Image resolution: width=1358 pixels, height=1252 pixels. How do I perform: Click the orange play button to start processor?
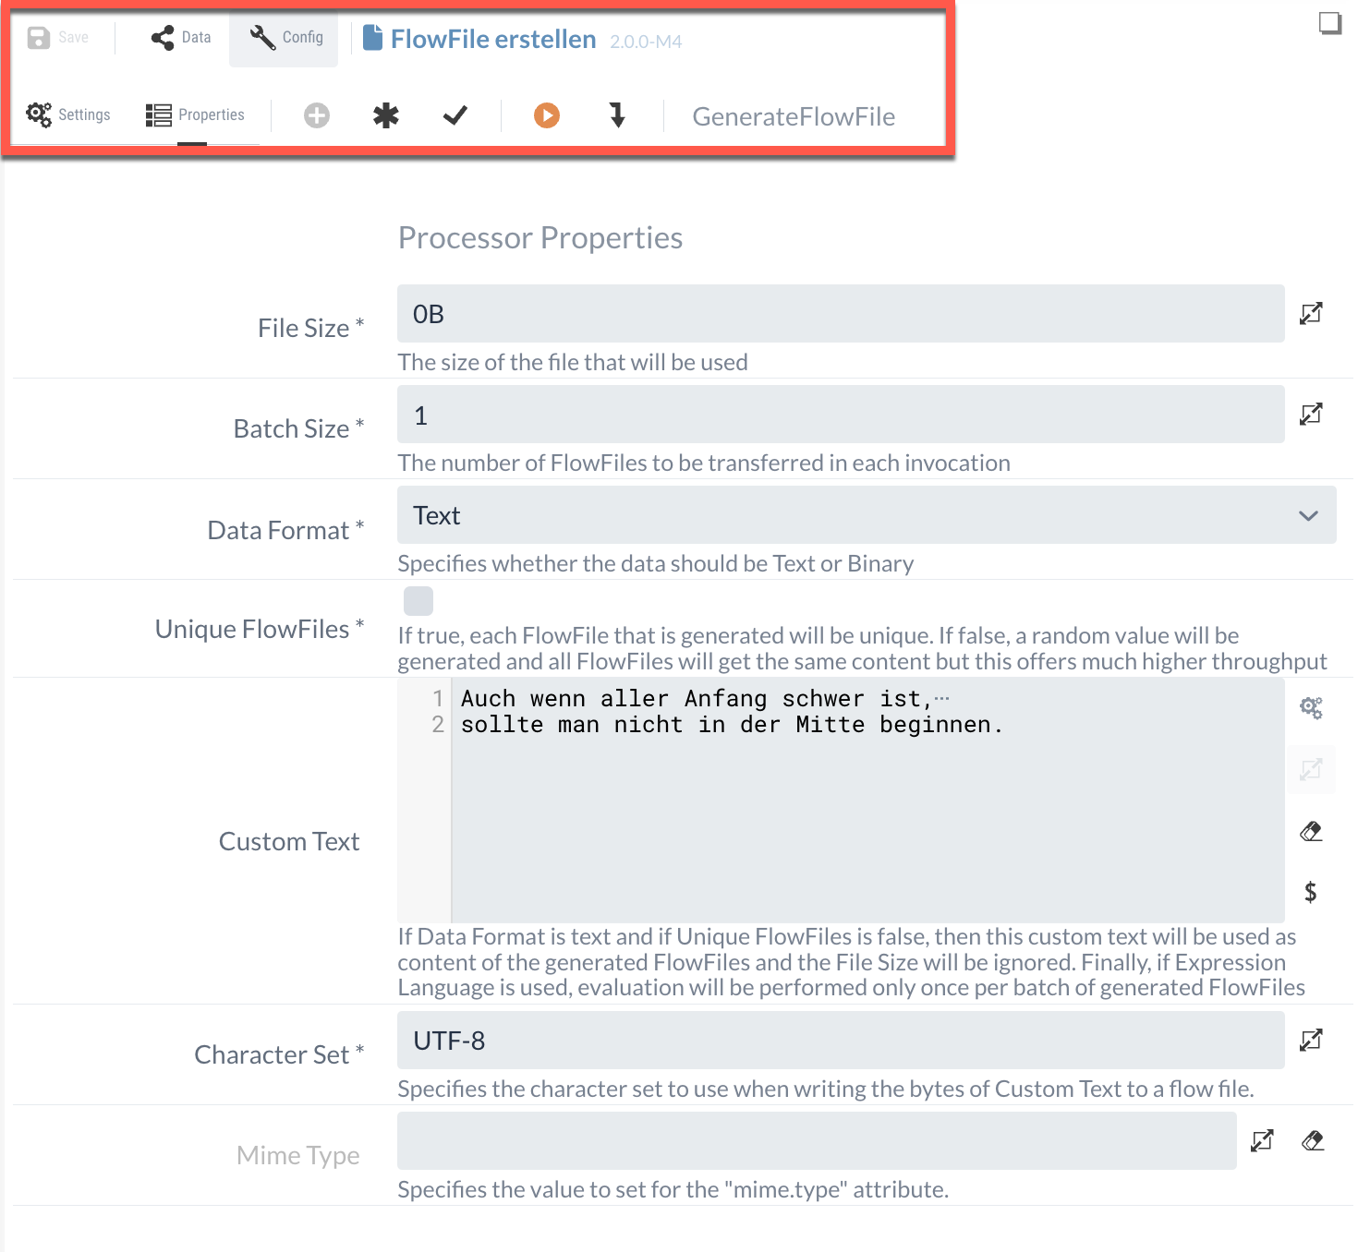pyautogui.click(x=546, y=115)
